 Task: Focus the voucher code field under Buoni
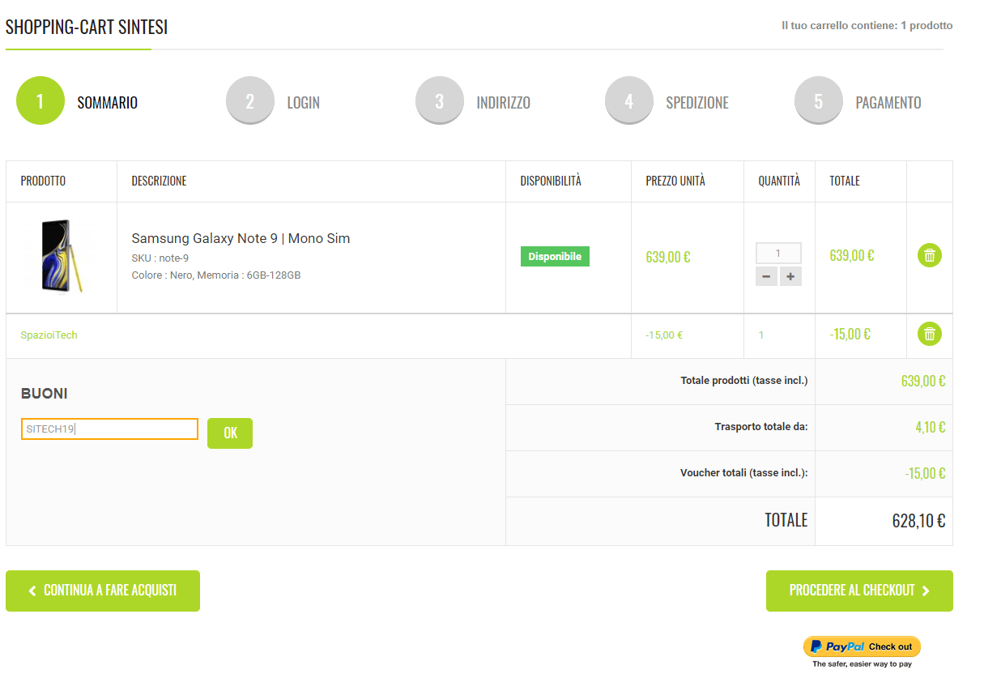pos(109,429)
